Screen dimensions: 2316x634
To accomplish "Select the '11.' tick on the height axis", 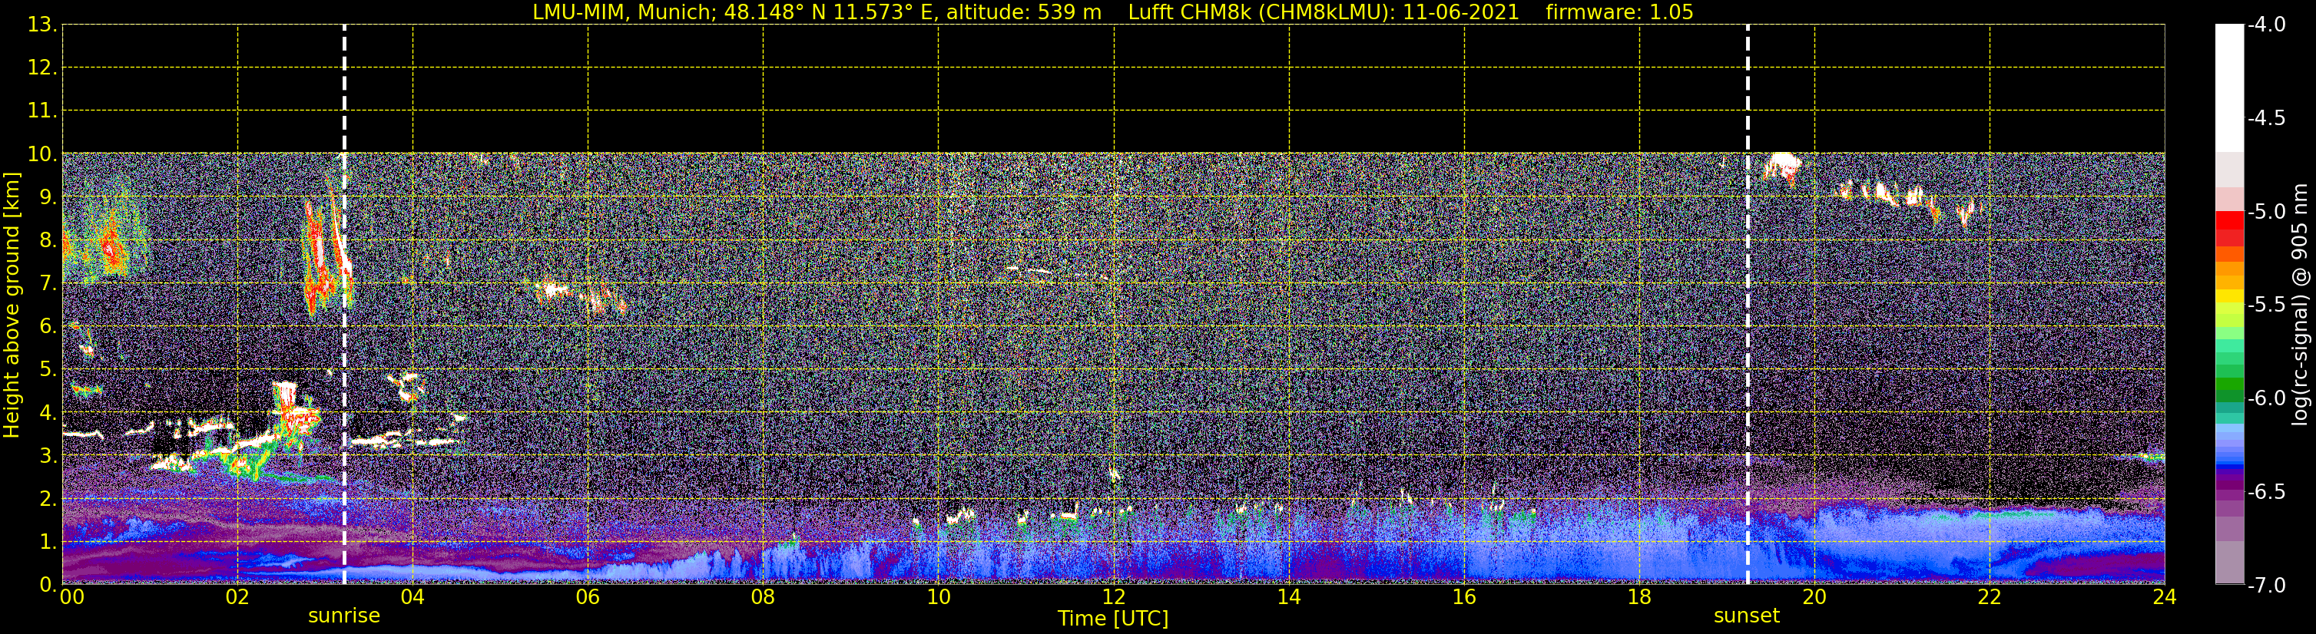I will [42, 111].
